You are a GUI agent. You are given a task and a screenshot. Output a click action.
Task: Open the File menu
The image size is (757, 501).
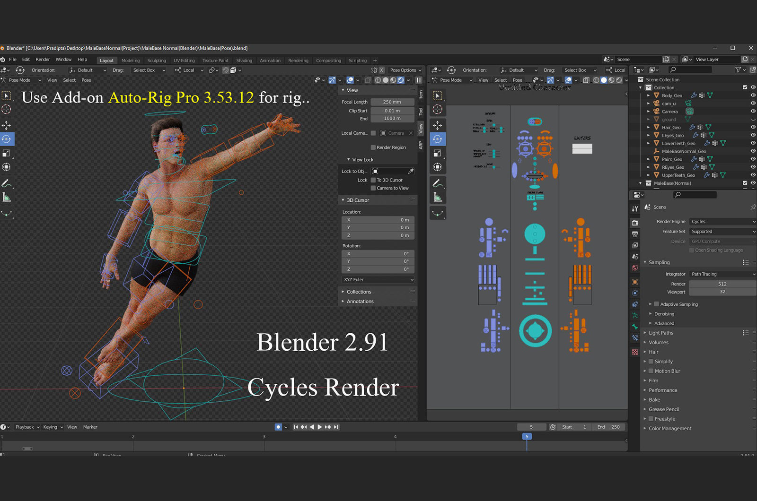[x=13, y=60]
